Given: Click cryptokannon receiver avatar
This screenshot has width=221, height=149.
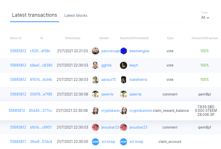Looking at the screenshot, I should pyautogui.click(x=124, y=111).
